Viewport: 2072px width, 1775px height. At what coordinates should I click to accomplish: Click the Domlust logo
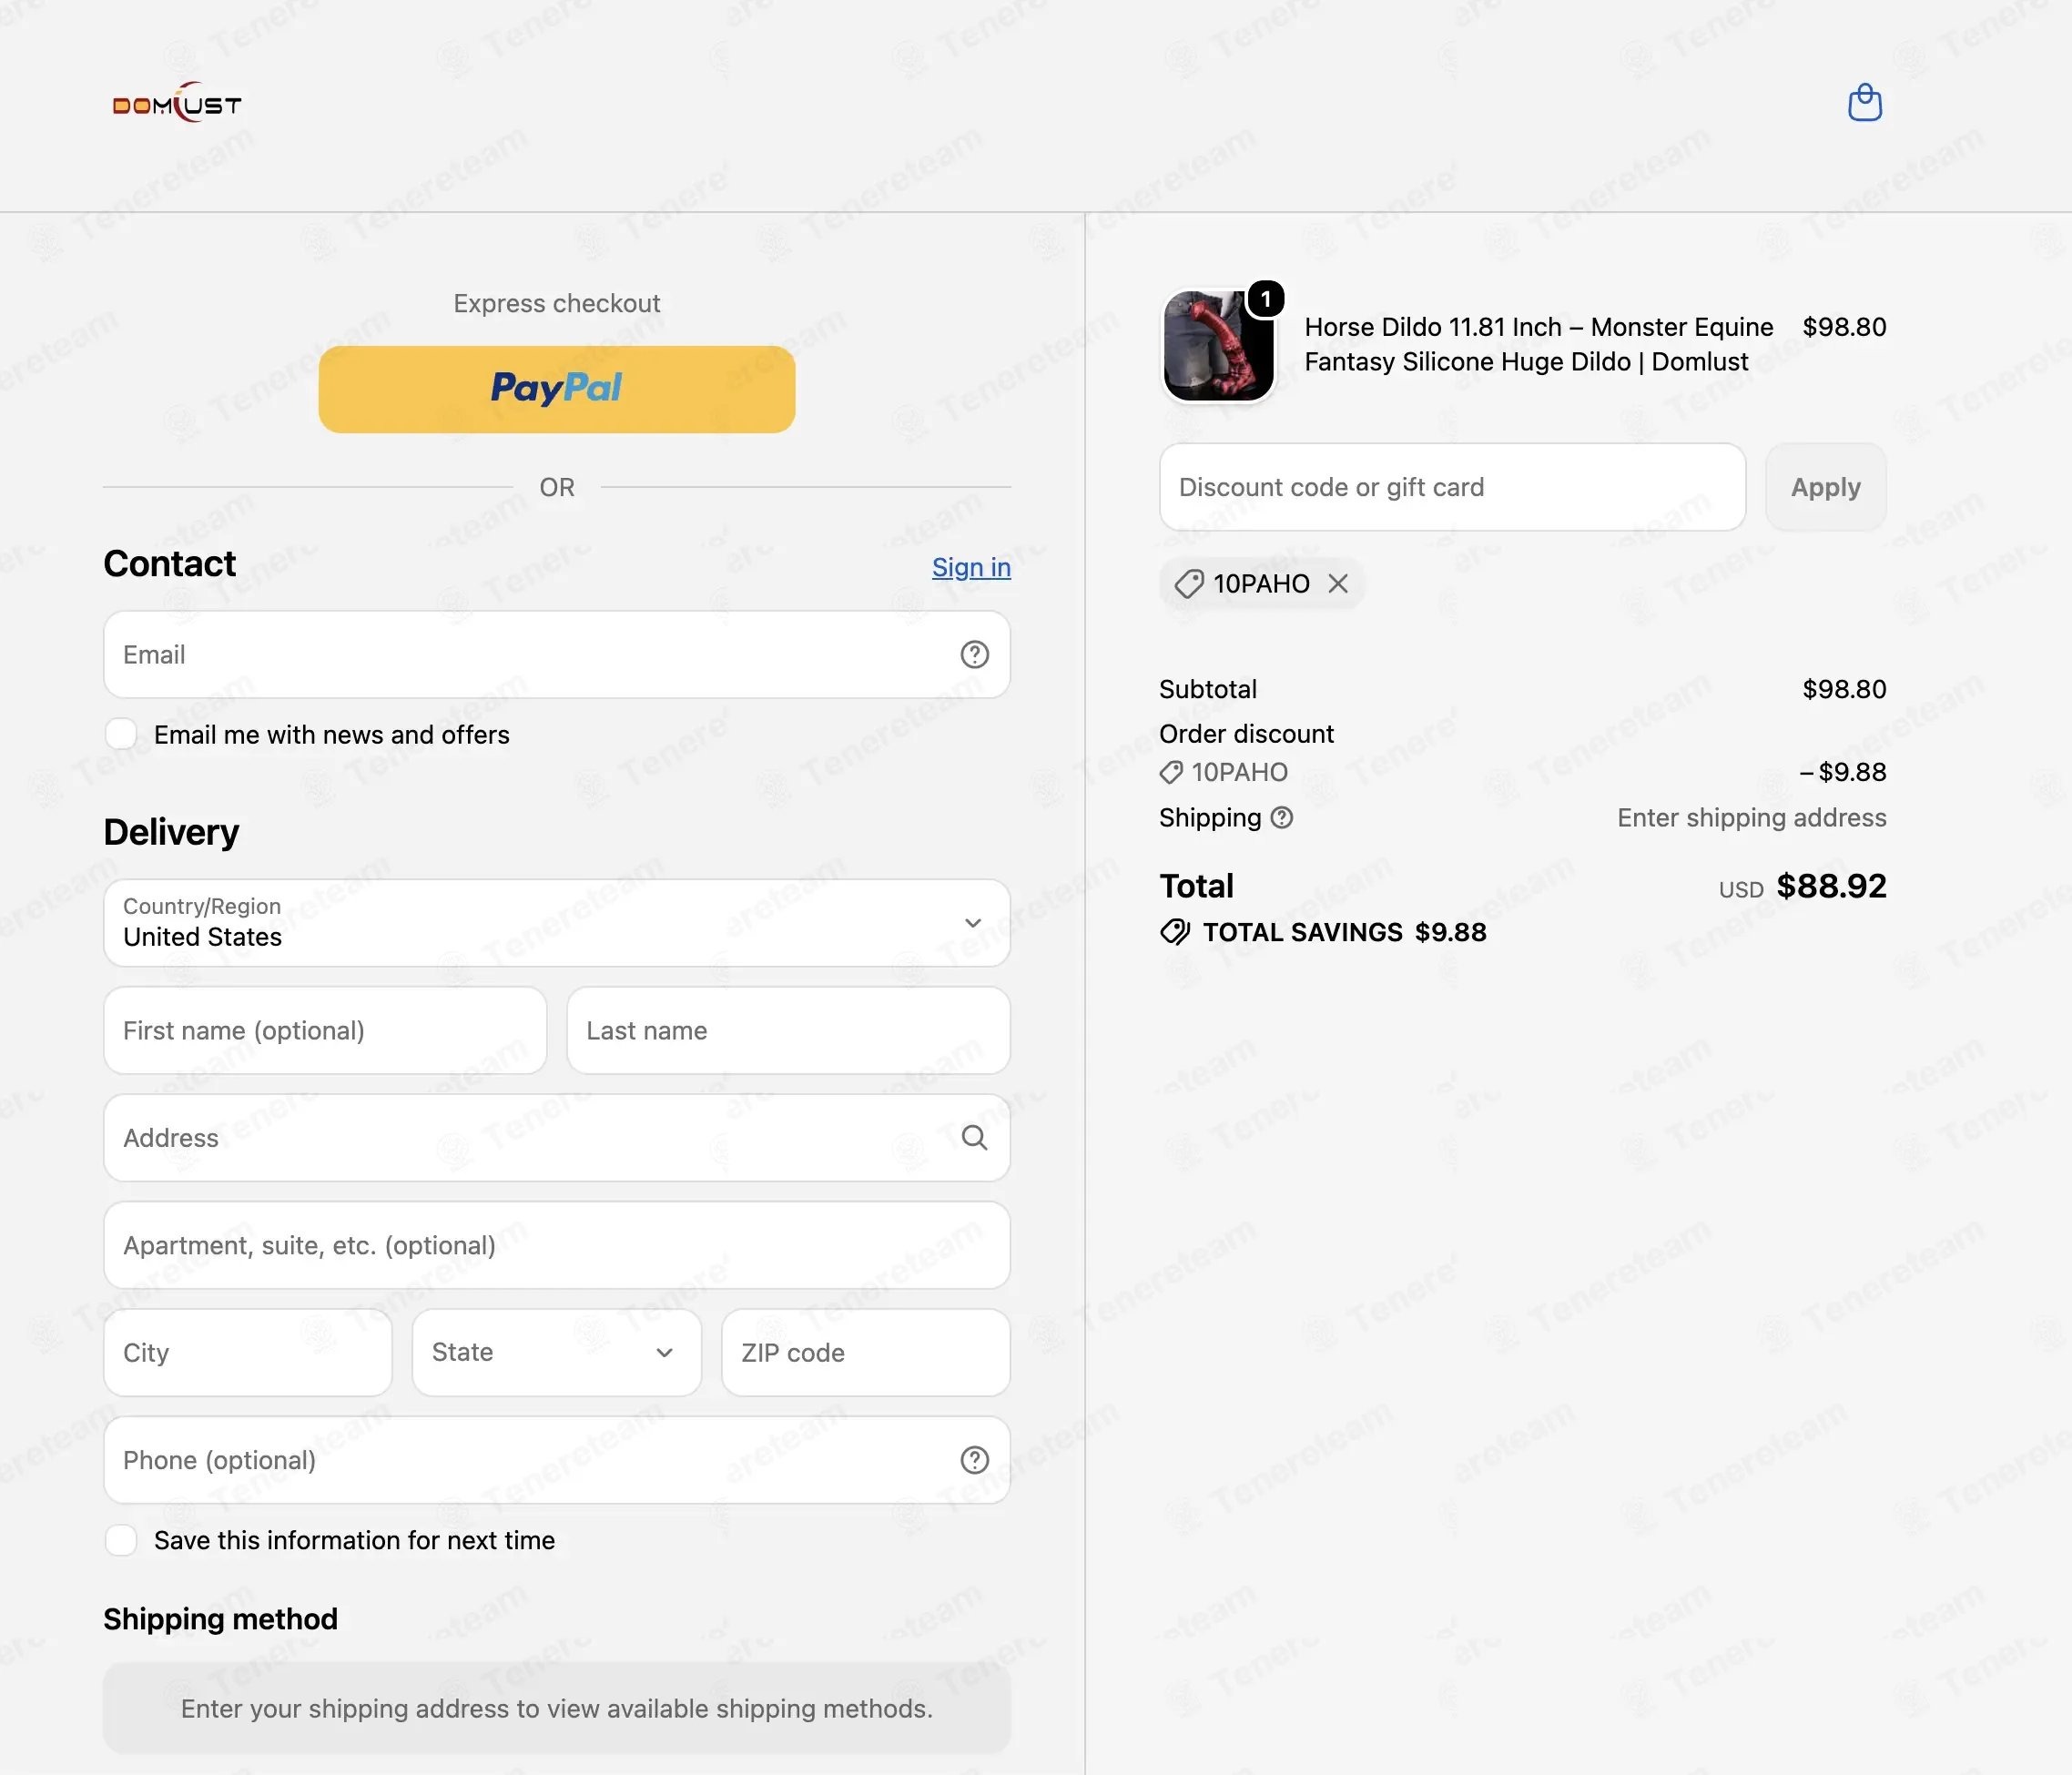click(x=177, y=103)
